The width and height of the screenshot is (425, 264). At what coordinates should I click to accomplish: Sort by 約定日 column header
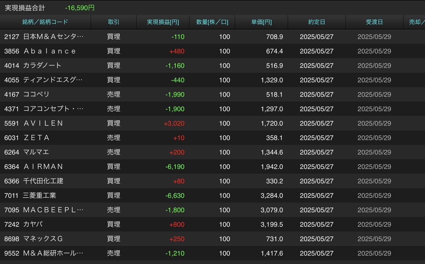317,22
